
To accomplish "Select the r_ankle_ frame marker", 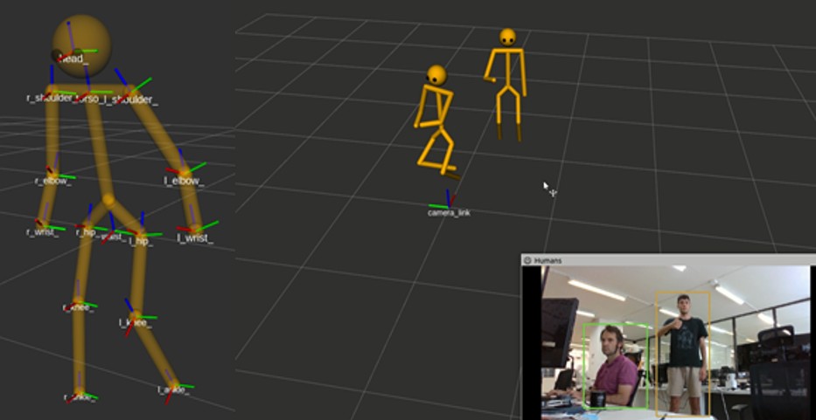I will (x=79, y=395).
